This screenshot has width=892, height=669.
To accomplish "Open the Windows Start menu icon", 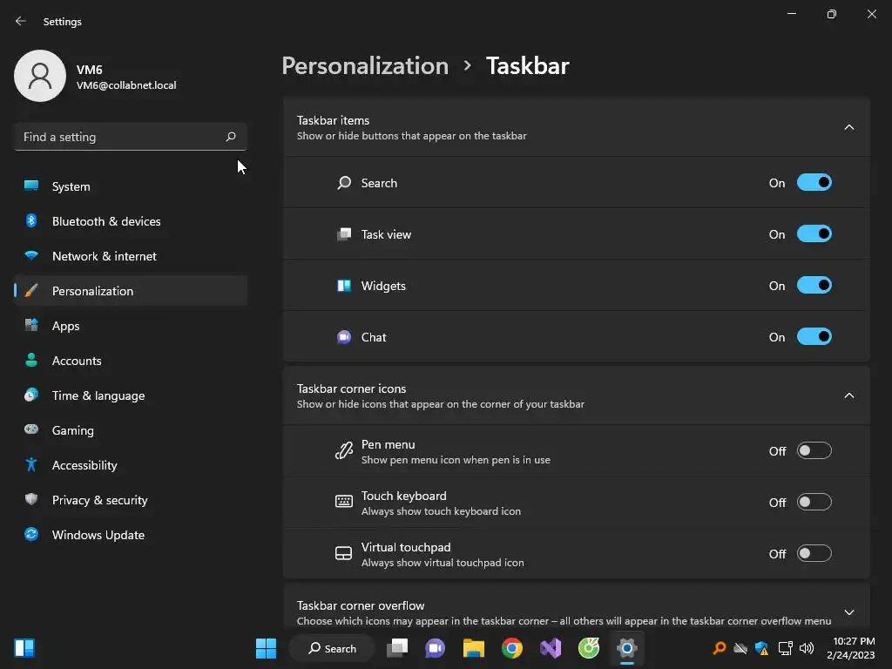I will coord(266,648).
